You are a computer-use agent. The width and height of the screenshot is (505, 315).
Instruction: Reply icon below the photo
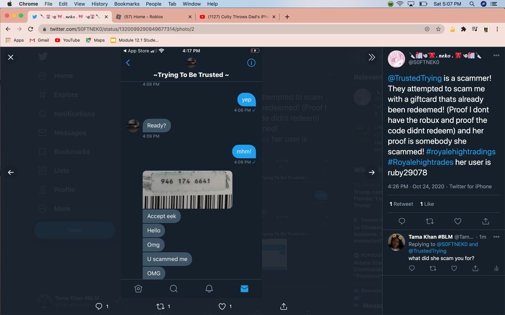point(99,306)
